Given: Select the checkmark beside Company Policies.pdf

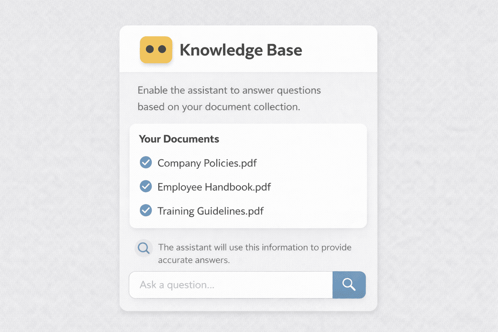Looking at the screenshot, I should (146, 162).
